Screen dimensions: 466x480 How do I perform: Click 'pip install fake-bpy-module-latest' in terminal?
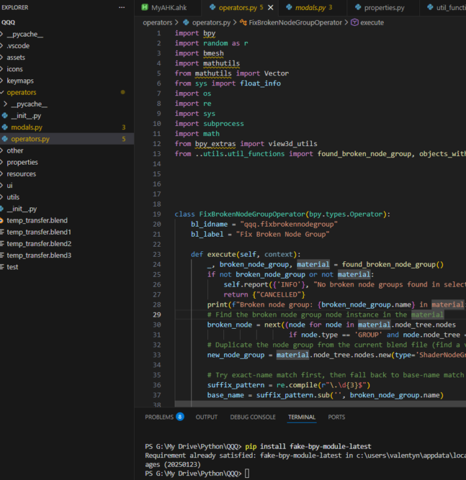(x=308, y=446)
